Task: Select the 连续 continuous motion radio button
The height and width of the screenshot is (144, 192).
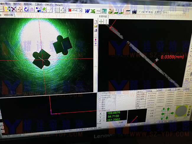Action: point(149,111)
